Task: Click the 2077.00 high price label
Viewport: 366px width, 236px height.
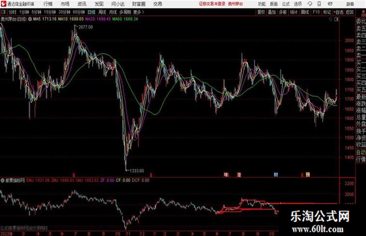Action: (x=86, y=27)
